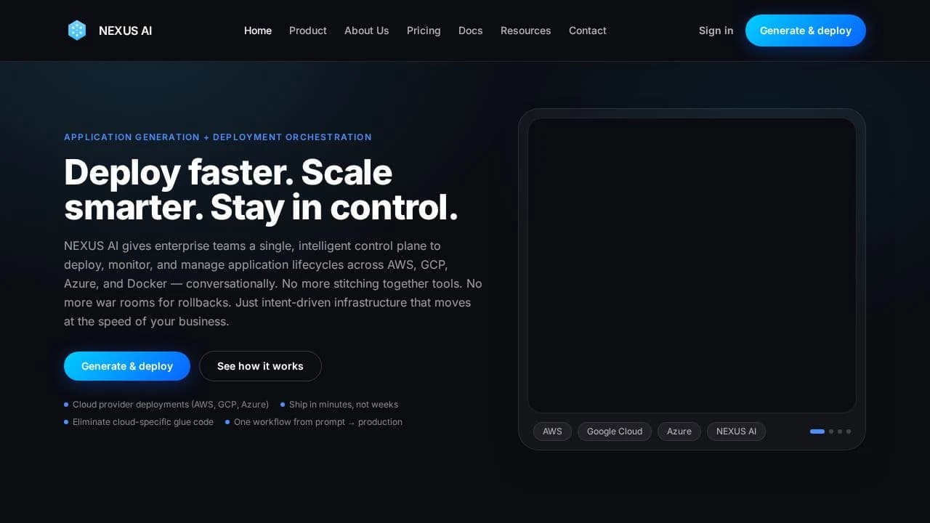The image size is (930, 523).
Task: Open the Docs page
Action: pos(470,31)
